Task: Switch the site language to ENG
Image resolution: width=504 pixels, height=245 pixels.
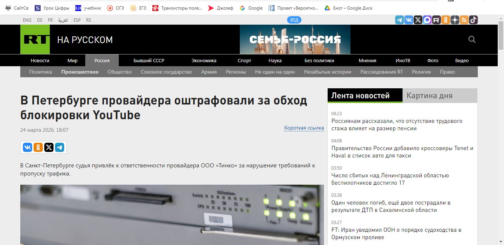Action: tap(27, 20)
